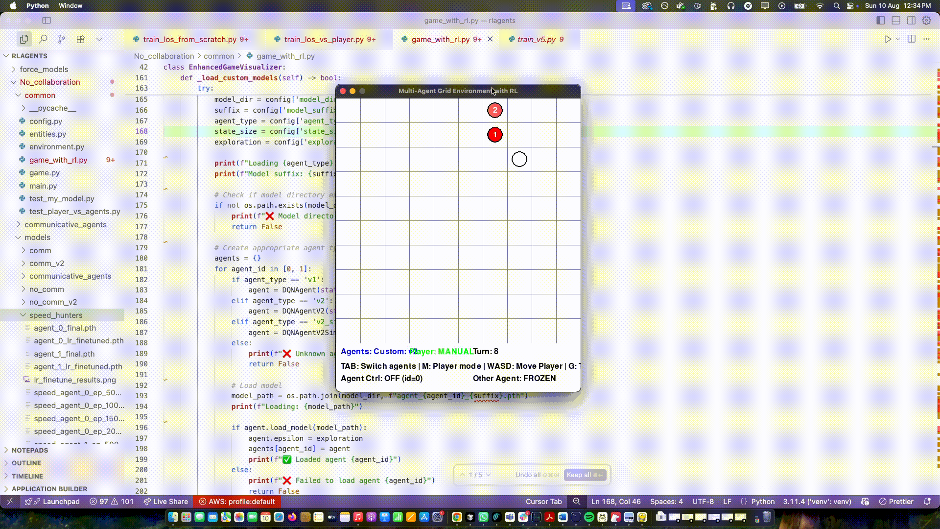Open the Search view icon
Image resolution: width=940 pixels, height=529 pixels.
[x=43, y=39]
